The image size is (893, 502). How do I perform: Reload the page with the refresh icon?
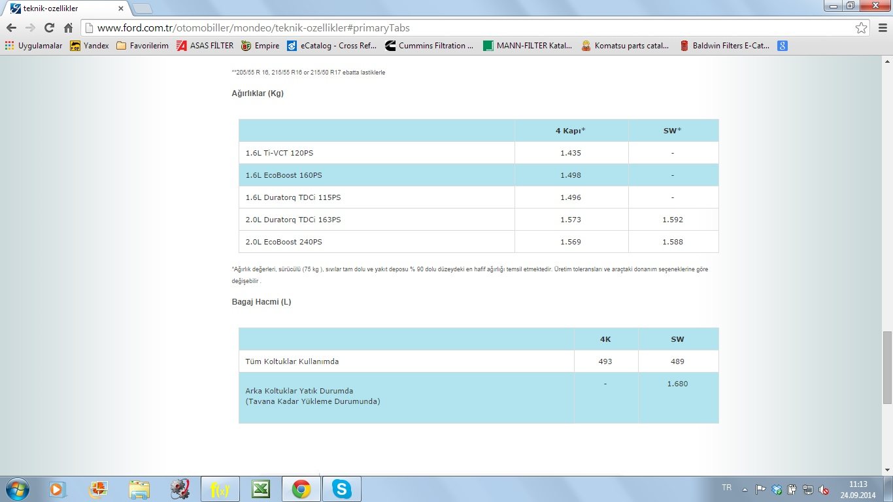(49, 28)
